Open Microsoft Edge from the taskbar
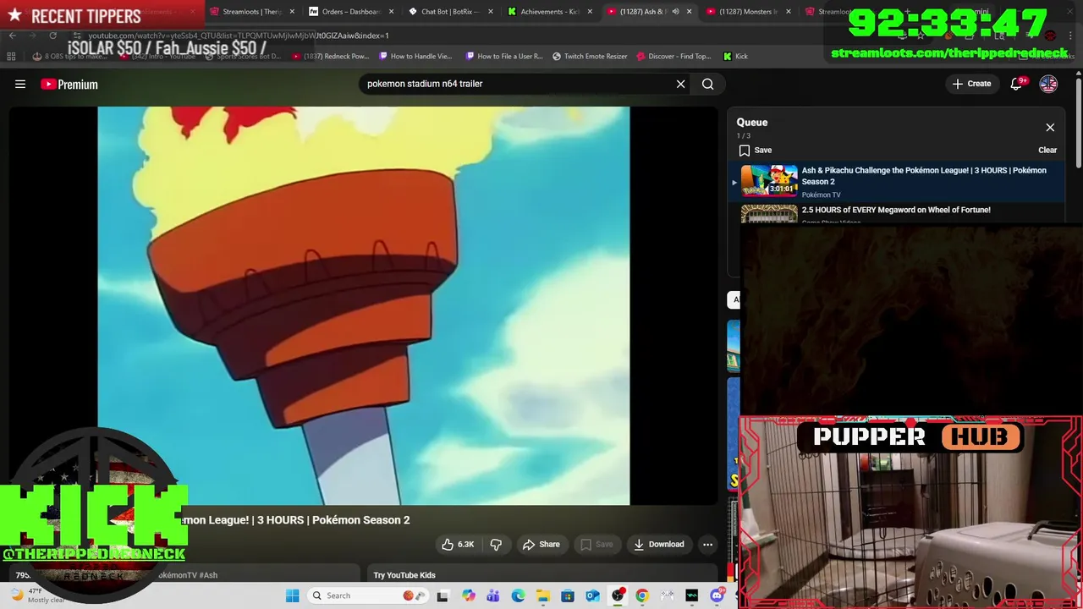1083x609 pixels. coord(518,596)
